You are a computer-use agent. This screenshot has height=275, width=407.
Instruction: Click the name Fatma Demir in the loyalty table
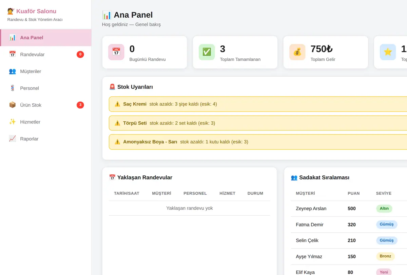point(310,224)
